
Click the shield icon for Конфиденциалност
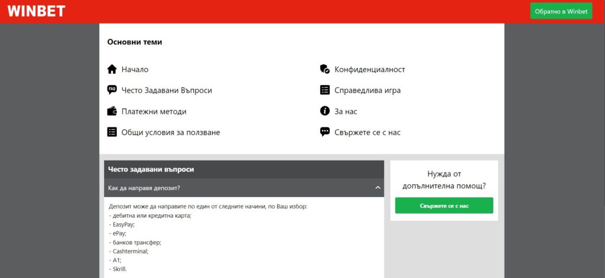325,69
